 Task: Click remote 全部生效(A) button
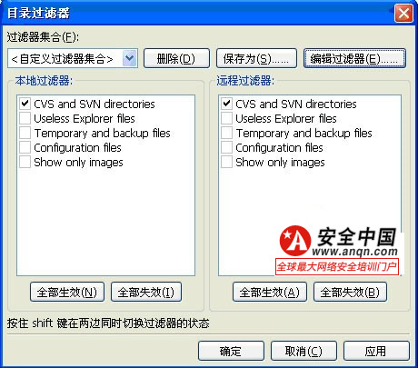tap(270, 292)
